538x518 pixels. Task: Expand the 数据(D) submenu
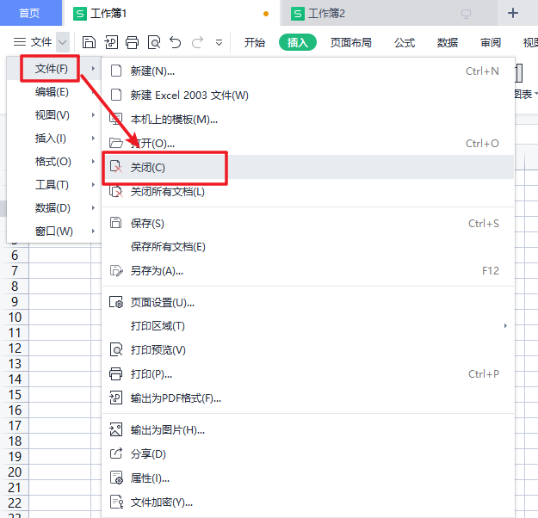(x=54, y=208)
